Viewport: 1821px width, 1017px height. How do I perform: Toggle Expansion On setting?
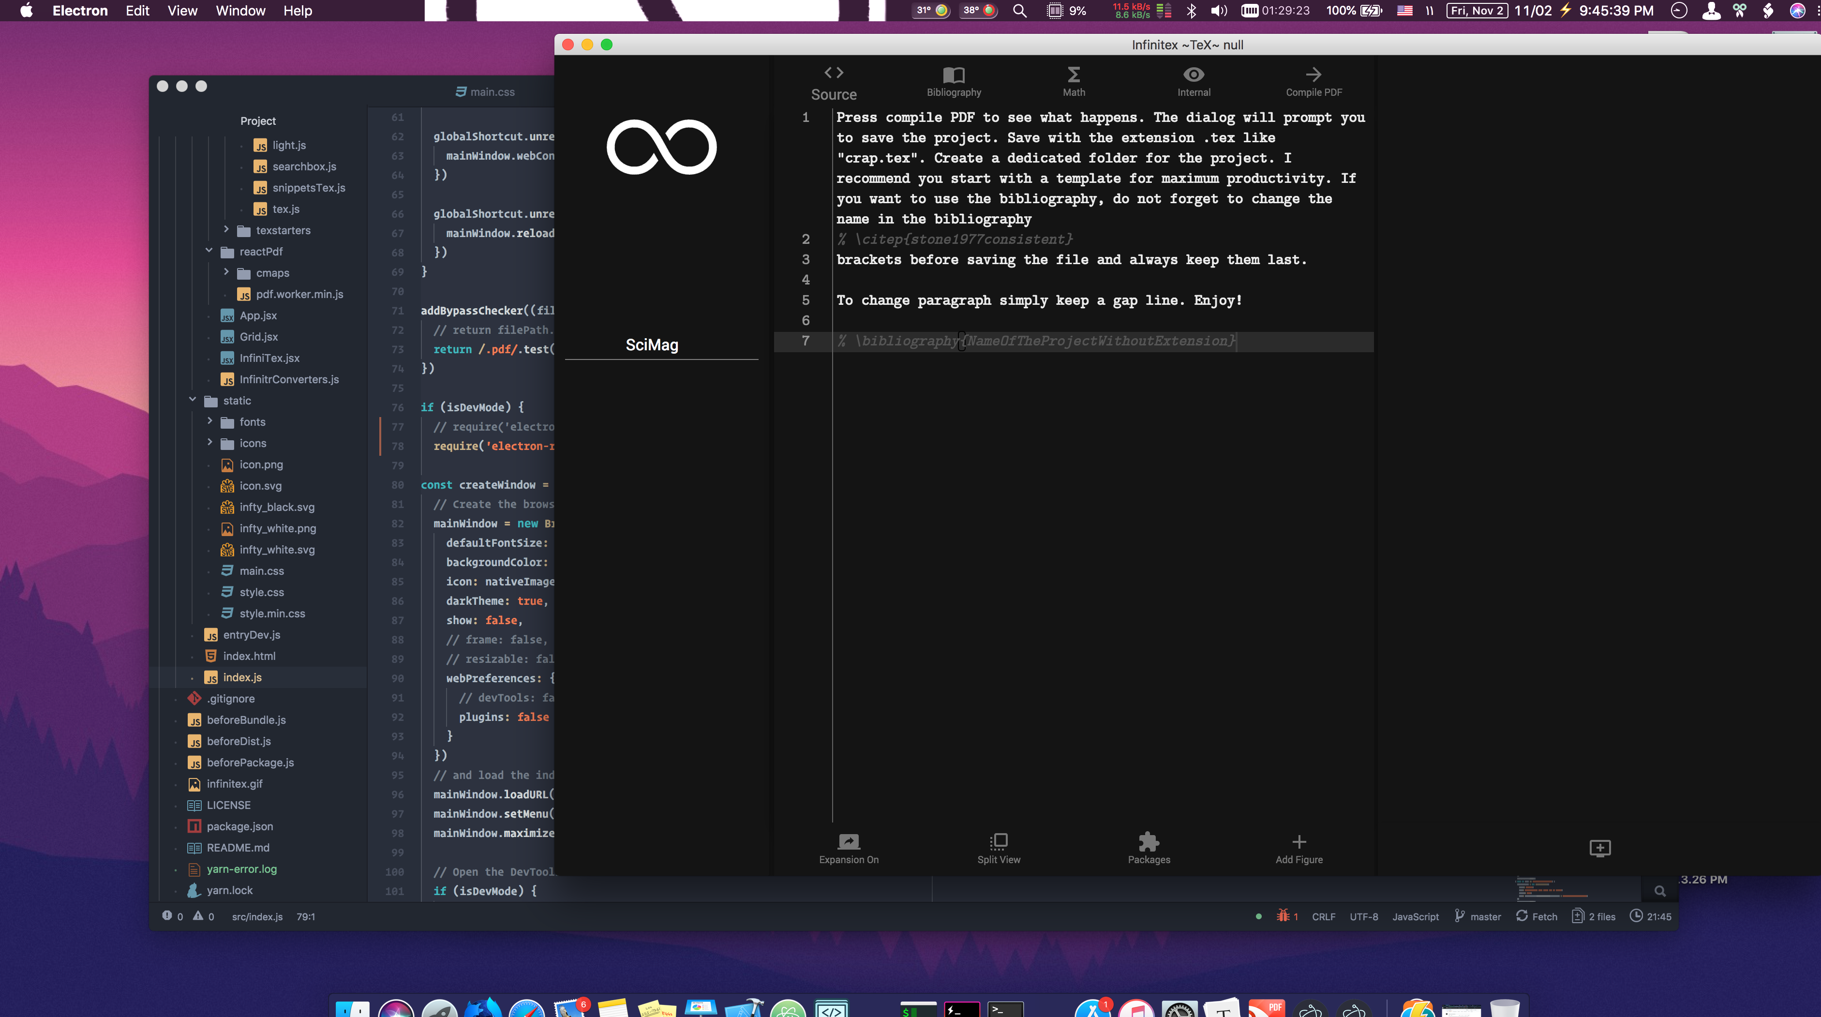848,842
